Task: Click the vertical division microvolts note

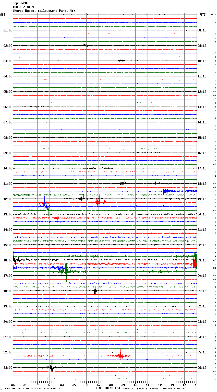Action: 32,388
